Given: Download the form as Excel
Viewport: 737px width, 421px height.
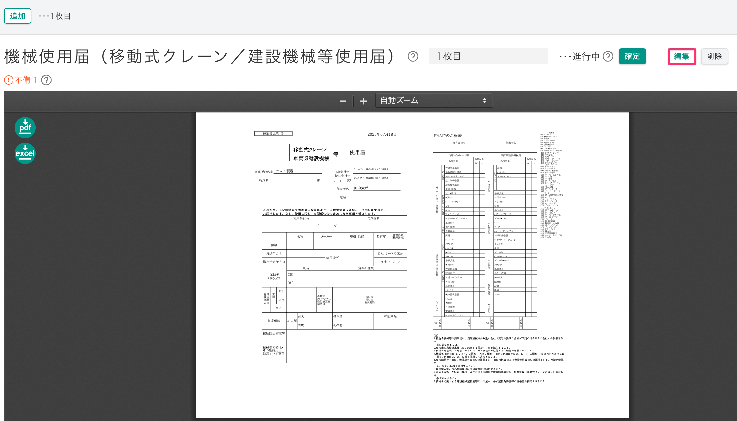Looking at the screenshot, I should click(x=25, y=153).
